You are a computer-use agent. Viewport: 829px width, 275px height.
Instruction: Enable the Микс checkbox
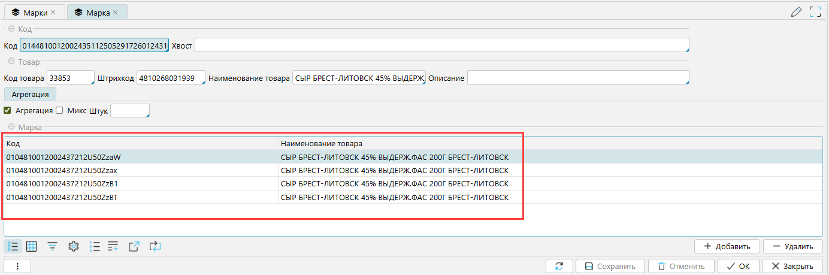click(x=59, y=110)
